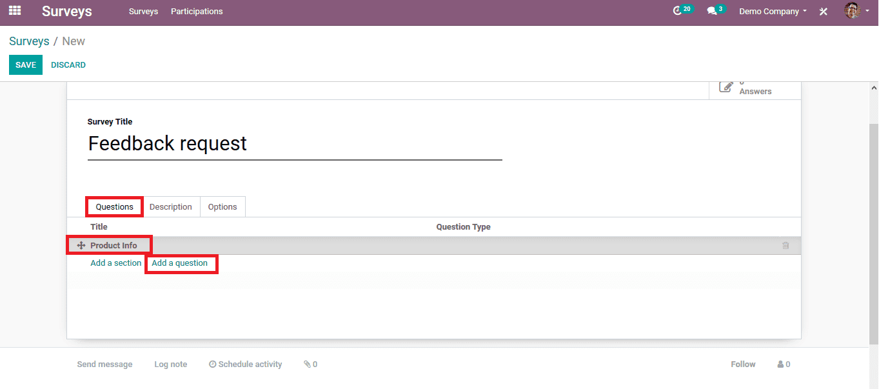Click the scrollbar up arrow
The width and height of the screenshot is (879, 389).
[x=874, y=88]
